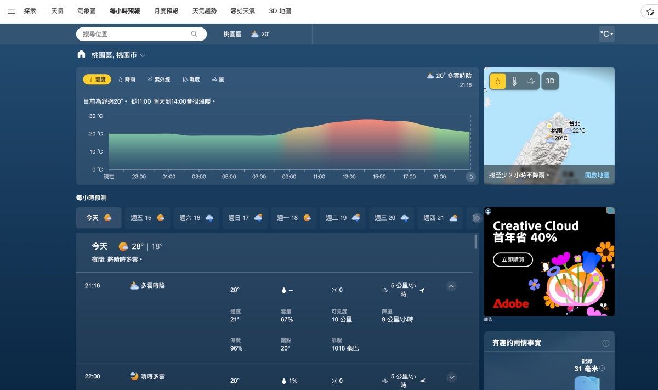658x390 pixels.
Task: Open the °C unit dropdown
Action: coord(606,34)
